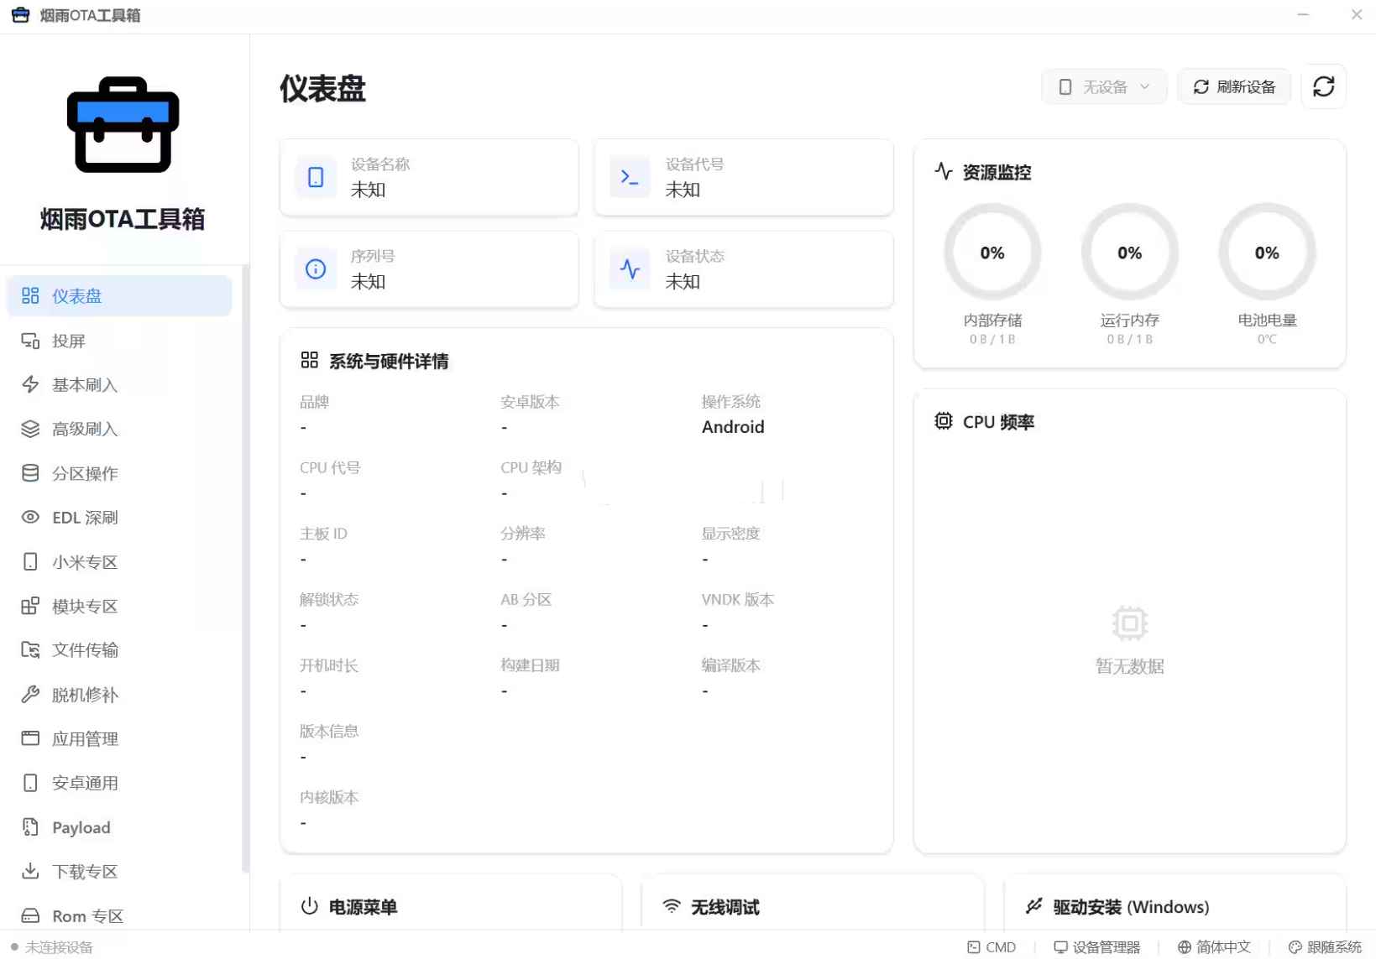Click the 内部存储 storage progress ring

pos(992,252)
